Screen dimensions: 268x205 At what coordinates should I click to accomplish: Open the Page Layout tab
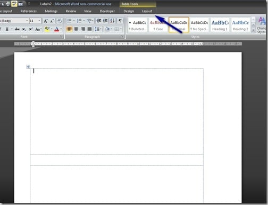pyautogui.click(x=6, y=11)
